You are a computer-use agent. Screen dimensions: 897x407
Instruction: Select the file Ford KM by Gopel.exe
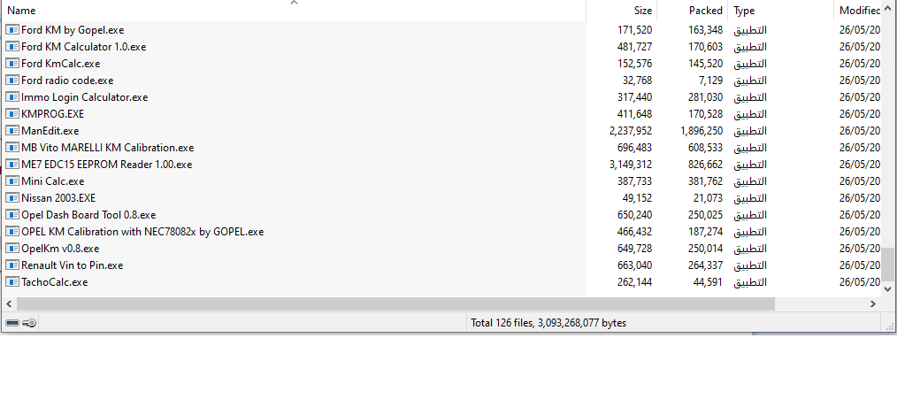[72, 30]
